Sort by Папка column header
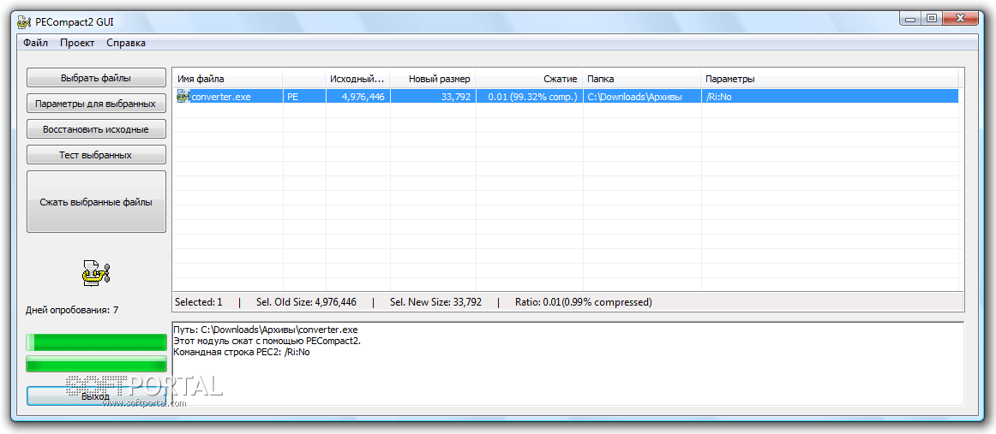Screen dimensions: 996x434 tap(642, 80)
